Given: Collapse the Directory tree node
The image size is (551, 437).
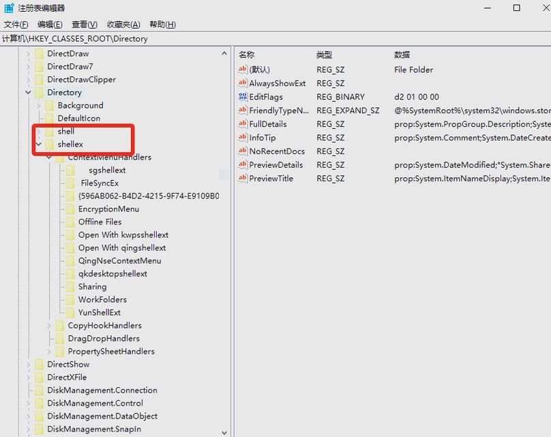Looking at the screenshot, I should (28, 93).
